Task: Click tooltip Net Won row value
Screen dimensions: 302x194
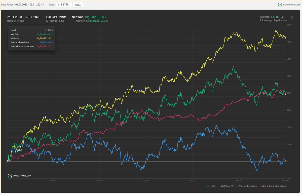Action: click(45, 34)
